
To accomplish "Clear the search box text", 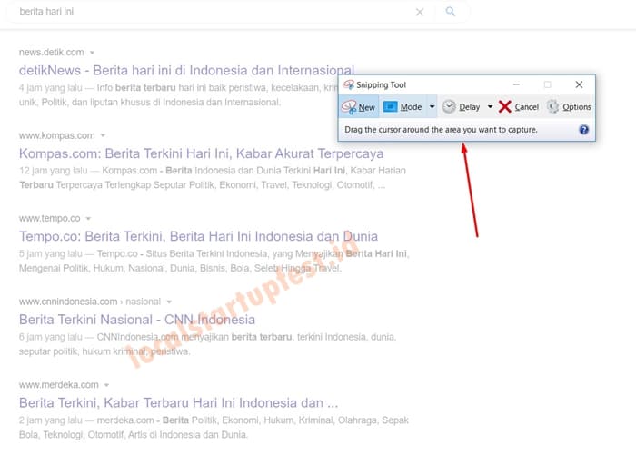I will coord(420,12).
